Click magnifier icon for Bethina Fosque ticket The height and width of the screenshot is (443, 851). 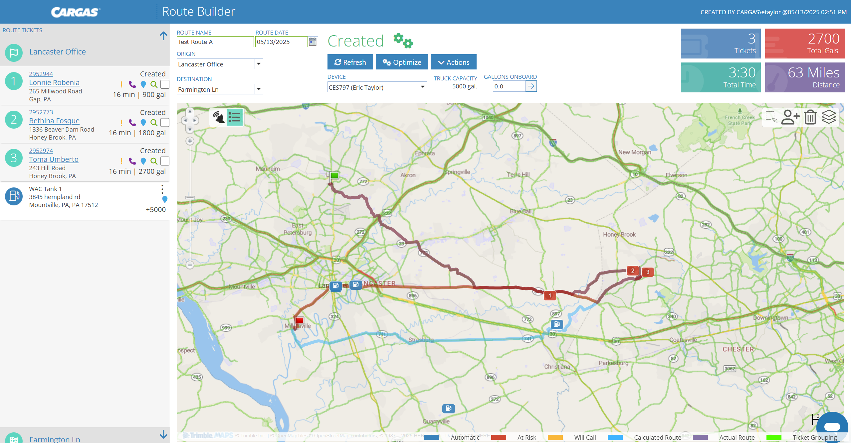click(154, 123)
